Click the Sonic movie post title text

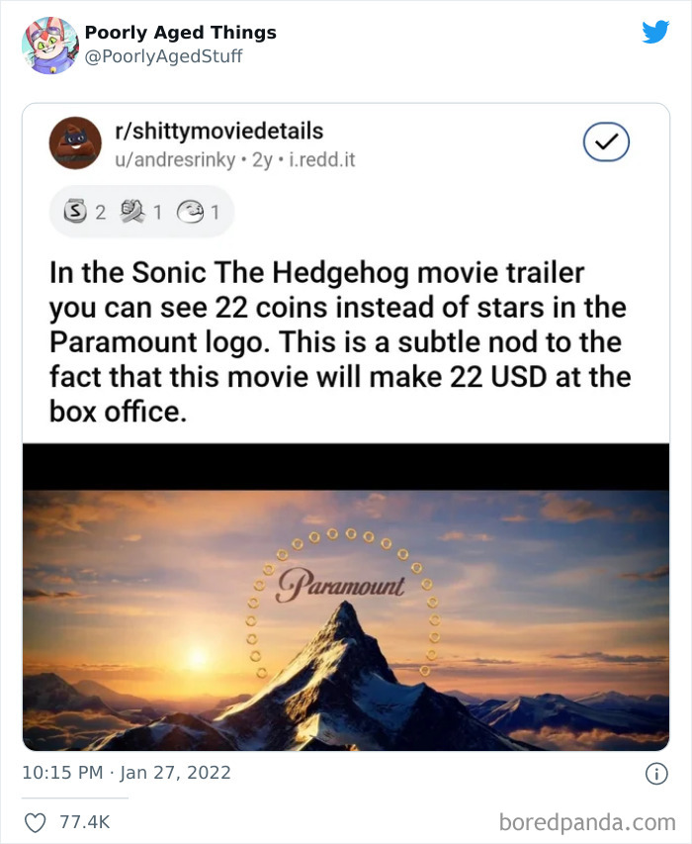click(x=340, y=342)
